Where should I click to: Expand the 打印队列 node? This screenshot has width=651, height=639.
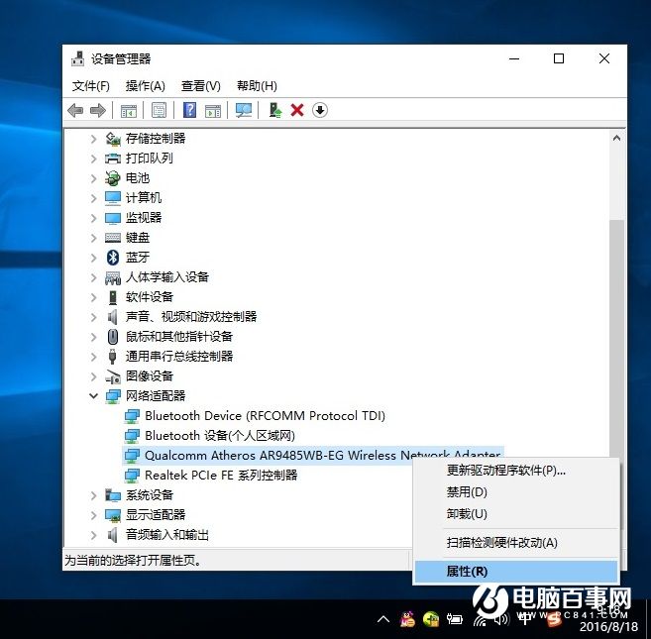tap(94, 159)
